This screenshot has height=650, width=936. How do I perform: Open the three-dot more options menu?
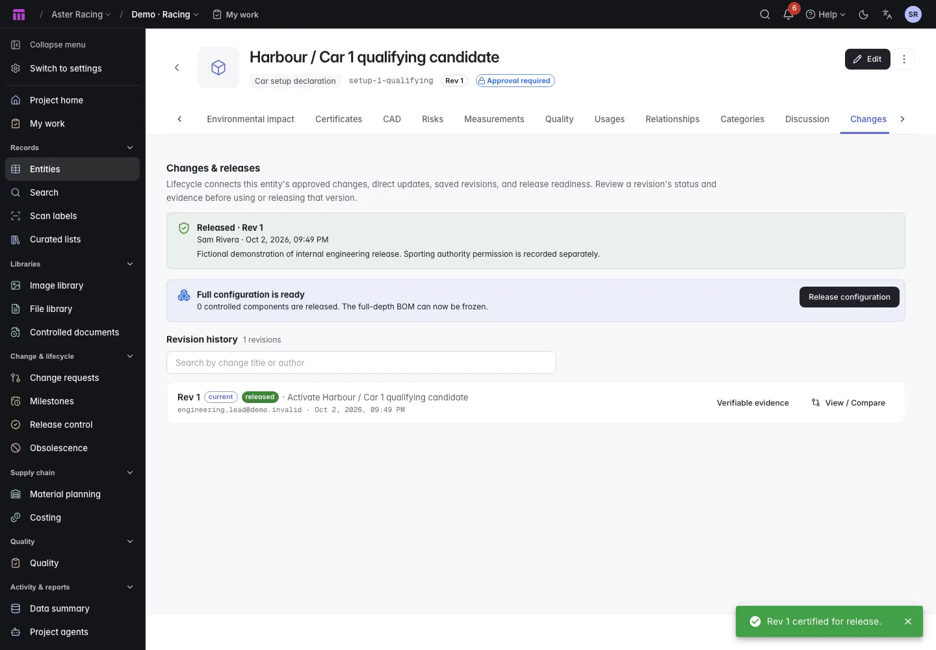tap(904, 59)
